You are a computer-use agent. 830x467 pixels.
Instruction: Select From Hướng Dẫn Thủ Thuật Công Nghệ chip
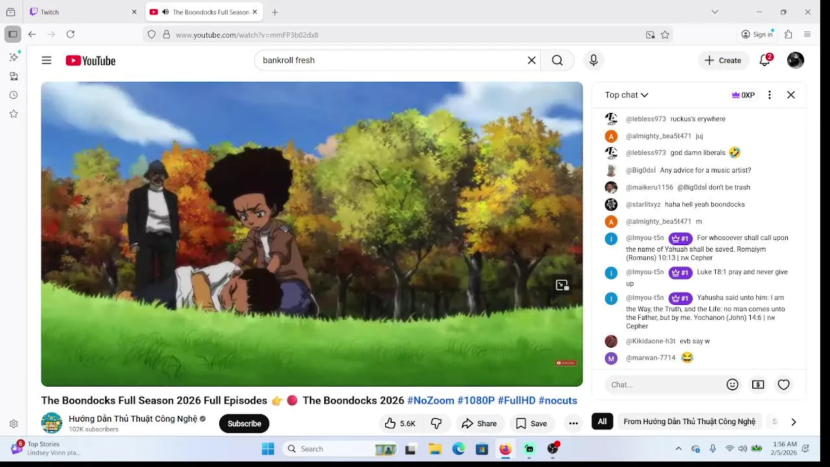click(689, 422)
